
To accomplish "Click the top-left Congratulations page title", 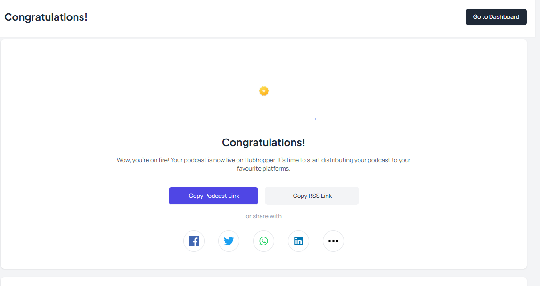I will pos(46,17).
